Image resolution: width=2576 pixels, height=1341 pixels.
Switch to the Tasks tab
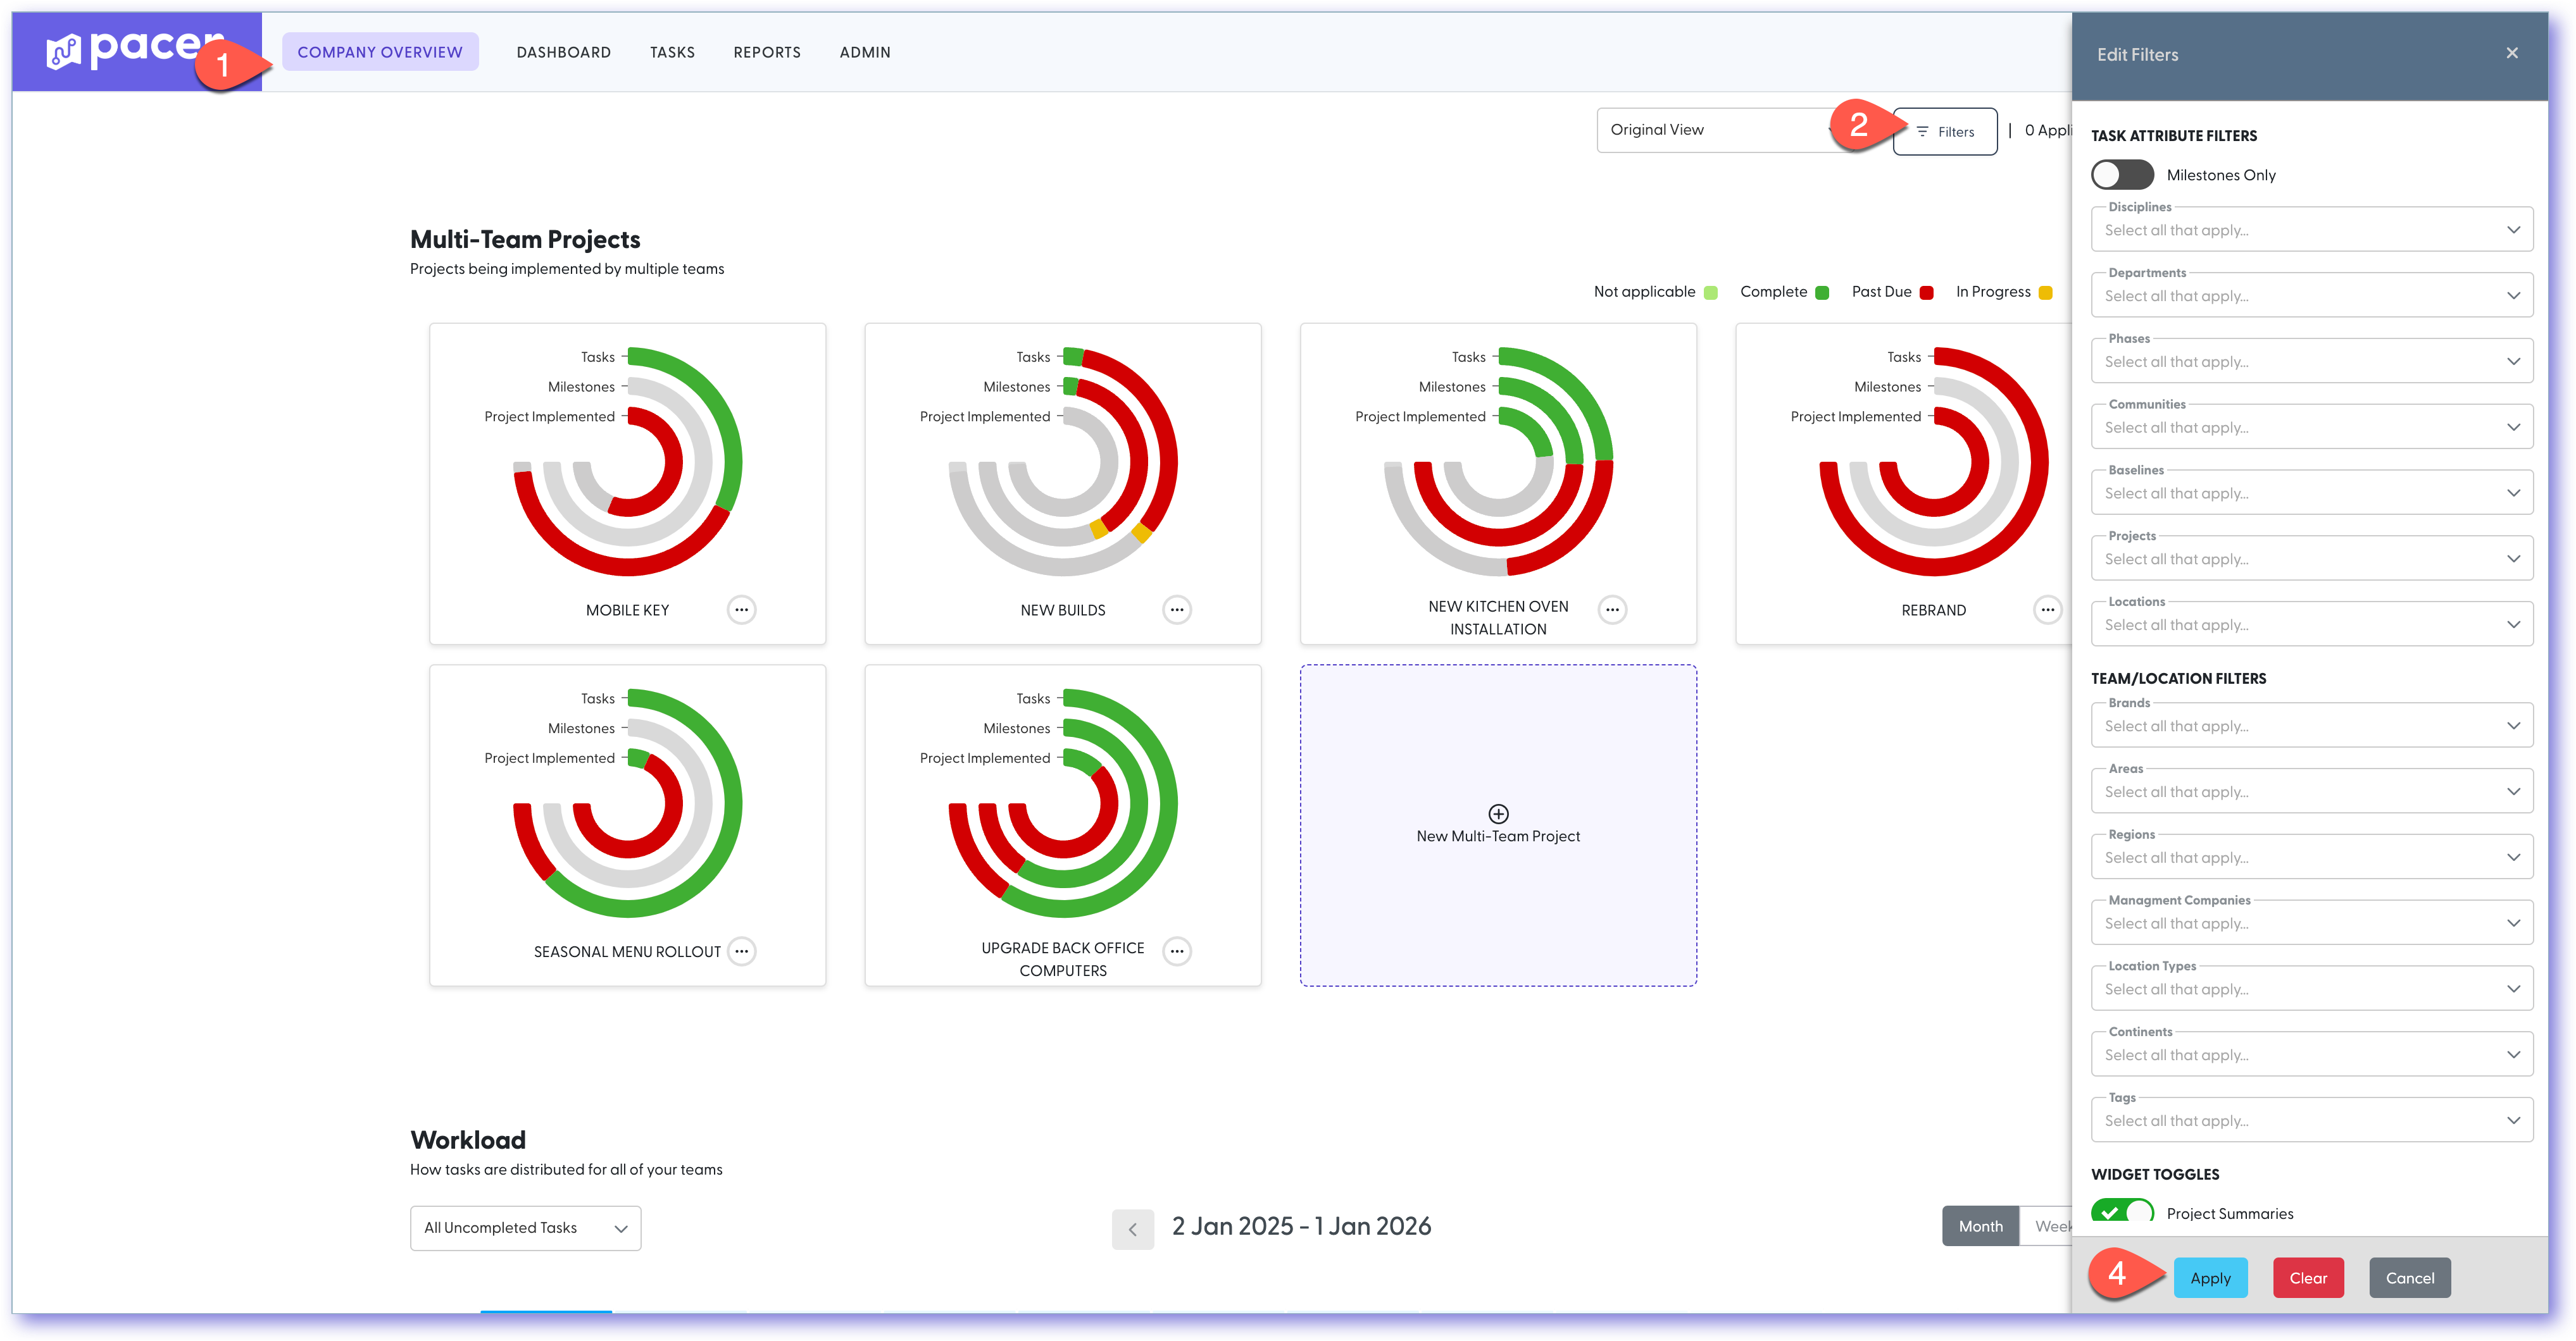672,52
